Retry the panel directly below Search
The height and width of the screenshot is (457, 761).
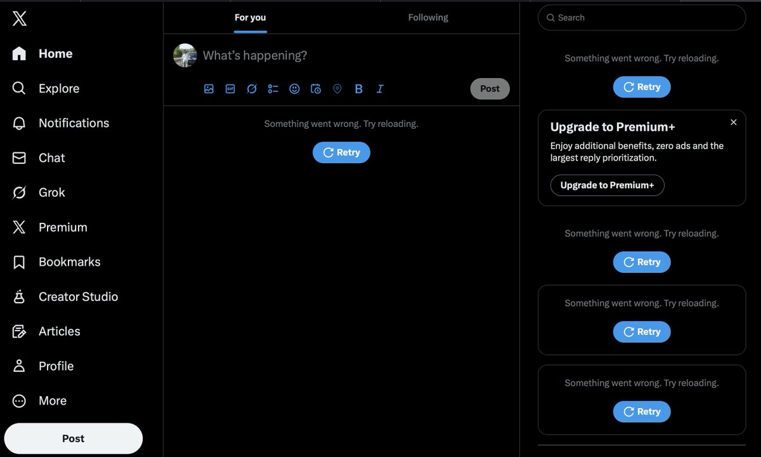642,87
